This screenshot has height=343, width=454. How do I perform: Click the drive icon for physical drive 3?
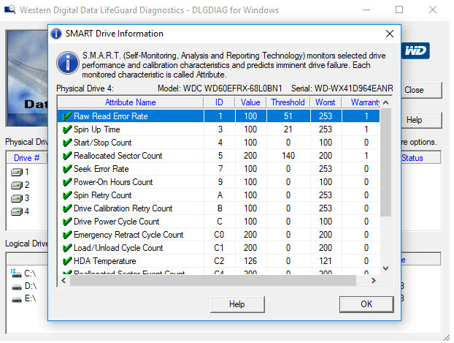[17, 198]
